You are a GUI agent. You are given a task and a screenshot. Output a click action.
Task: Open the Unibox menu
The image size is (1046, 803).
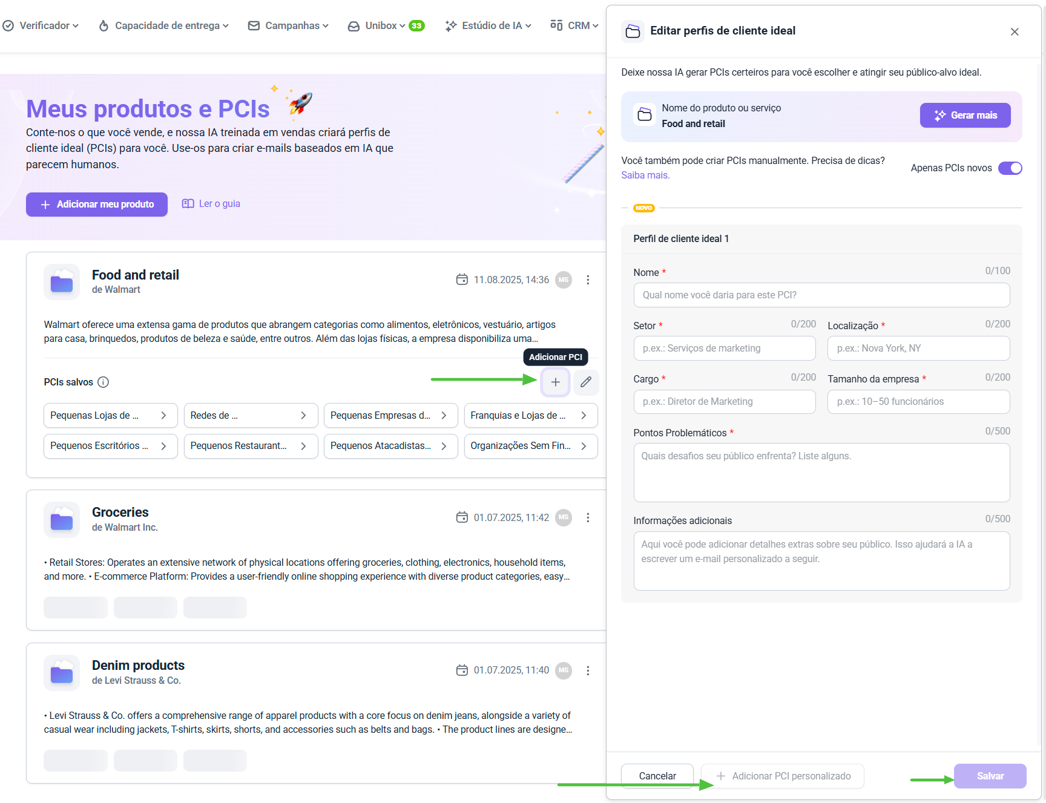[x=376, y=25]
